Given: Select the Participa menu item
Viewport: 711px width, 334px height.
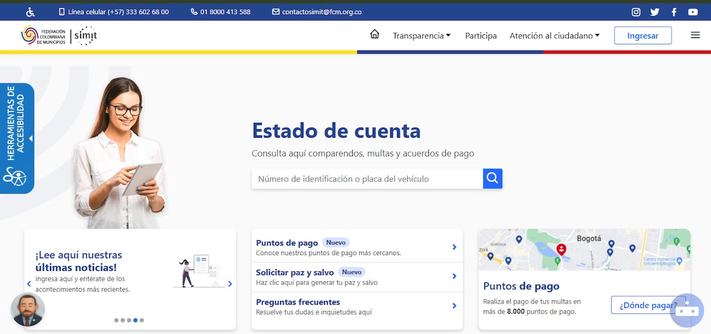Looking at the screenshot, I should coord(480,35).
